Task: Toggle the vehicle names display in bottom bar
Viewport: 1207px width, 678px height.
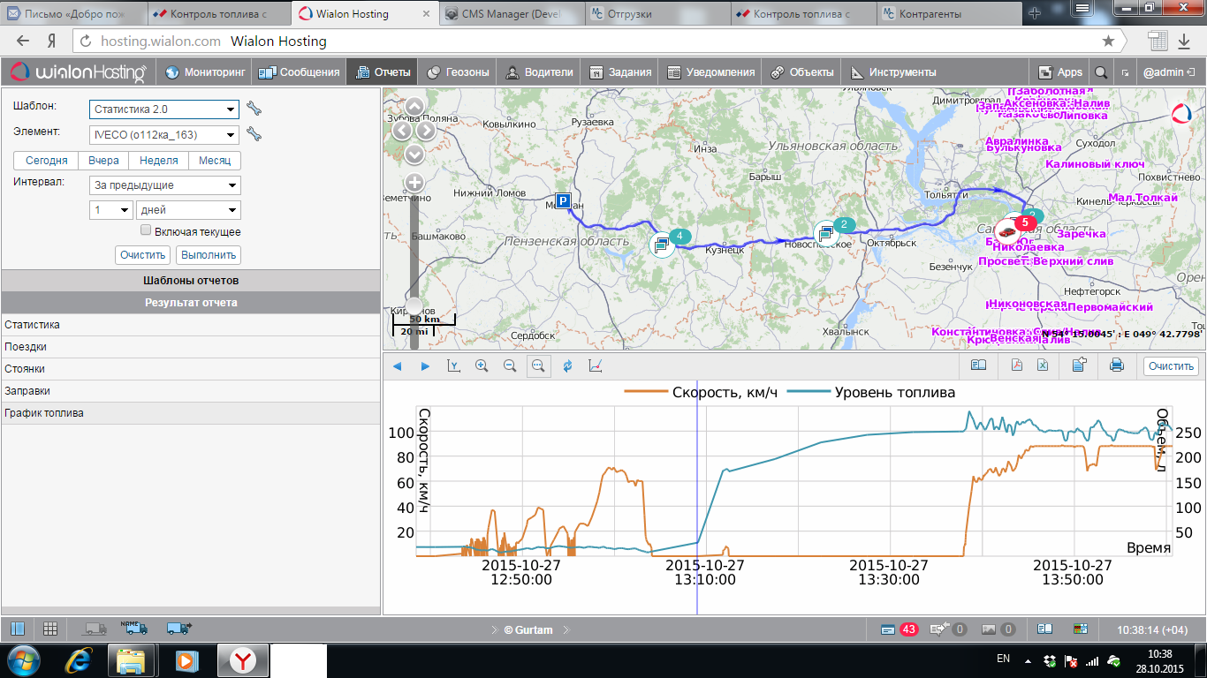Action: (x=132, y=629)
